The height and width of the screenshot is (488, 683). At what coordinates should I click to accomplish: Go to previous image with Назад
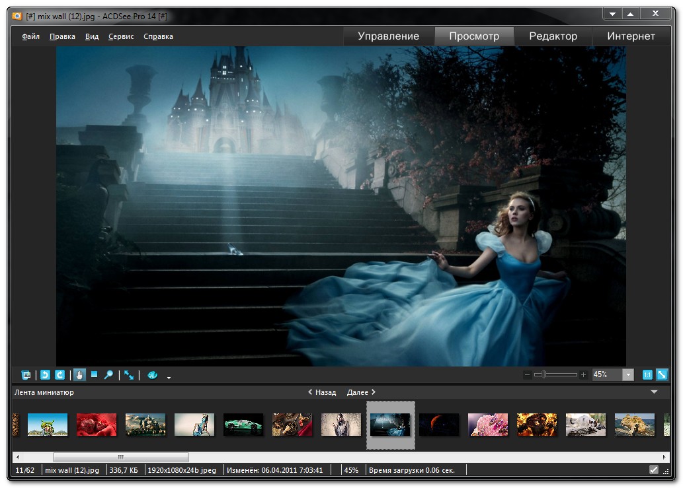(x=322, y=392)
